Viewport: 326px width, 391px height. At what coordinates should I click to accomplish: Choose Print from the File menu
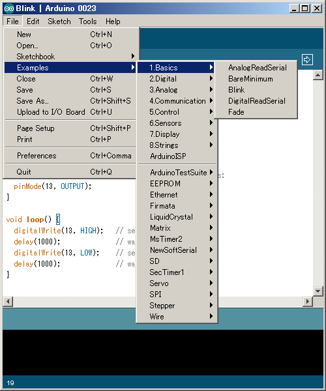pos(70,139)
